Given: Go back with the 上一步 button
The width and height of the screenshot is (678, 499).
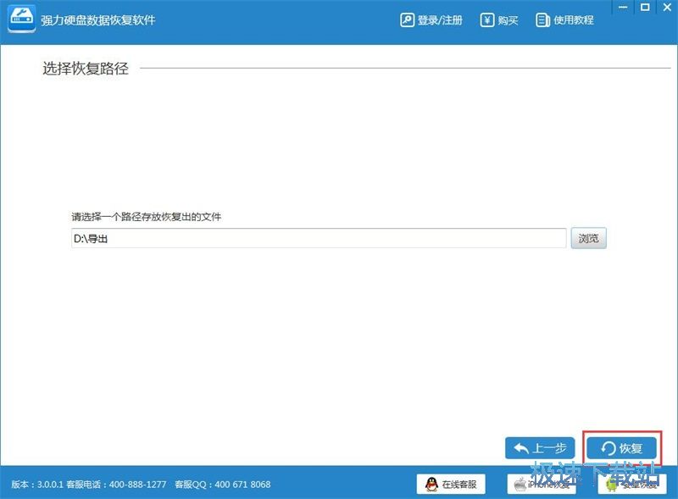Looking at the screenshot, I should [x=540, y=448].
